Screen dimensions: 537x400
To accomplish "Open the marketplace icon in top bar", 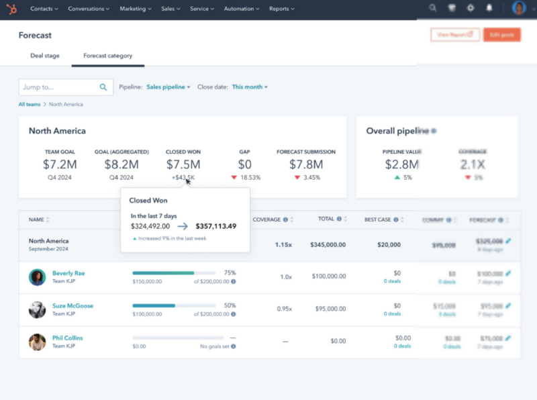I will [452, 8].
